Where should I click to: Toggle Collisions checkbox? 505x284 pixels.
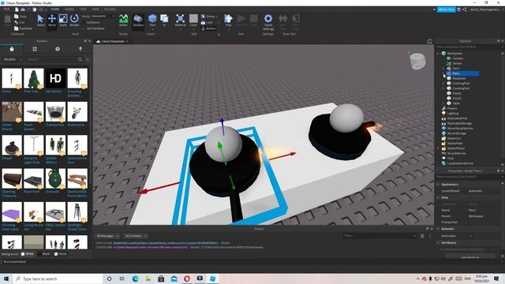[x=84, y=22]
